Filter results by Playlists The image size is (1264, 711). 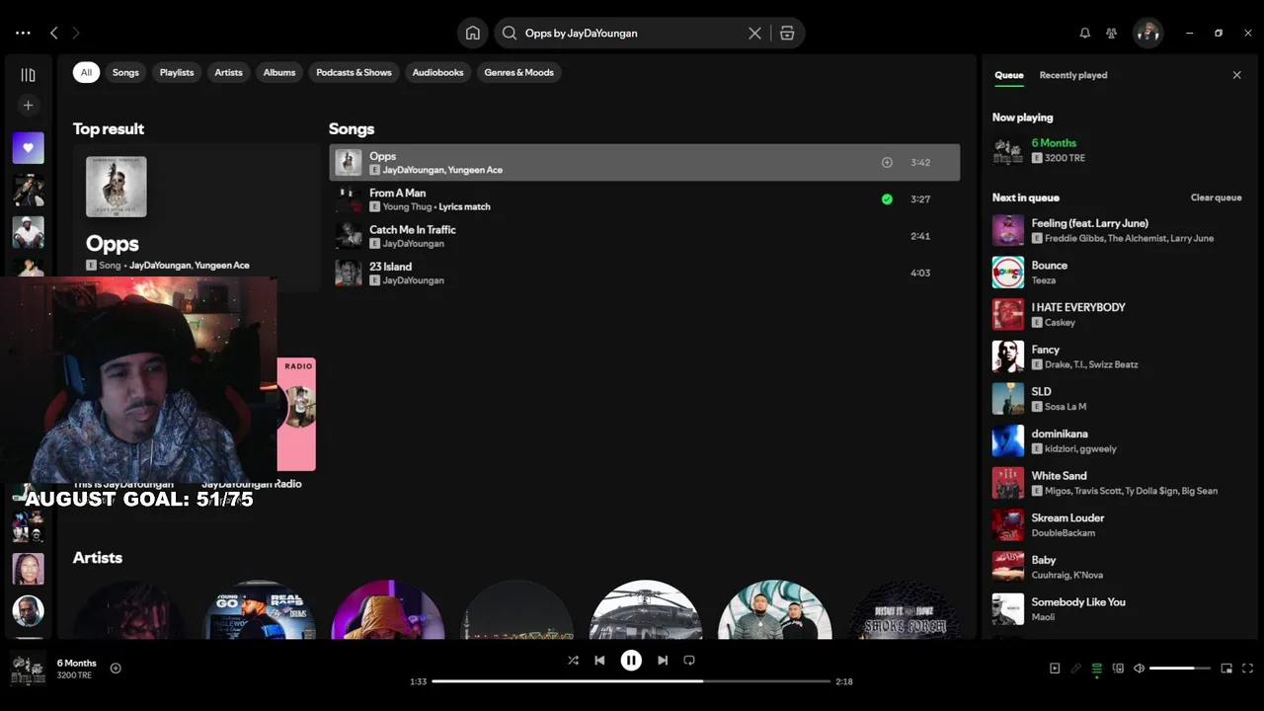pyautogui.click(x=177, y=72)
